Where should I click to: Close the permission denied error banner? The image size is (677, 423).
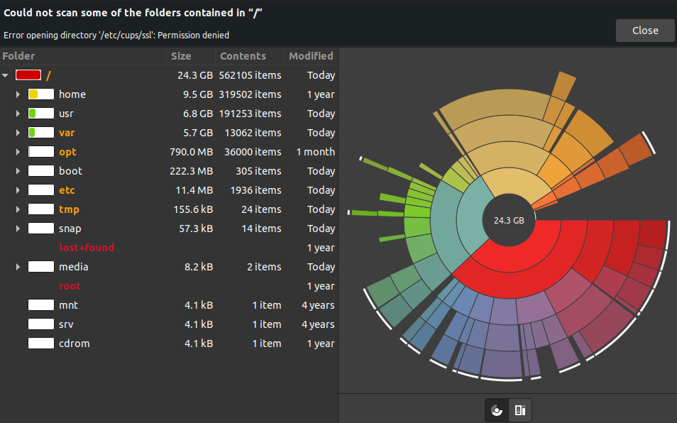pos(644,31)
